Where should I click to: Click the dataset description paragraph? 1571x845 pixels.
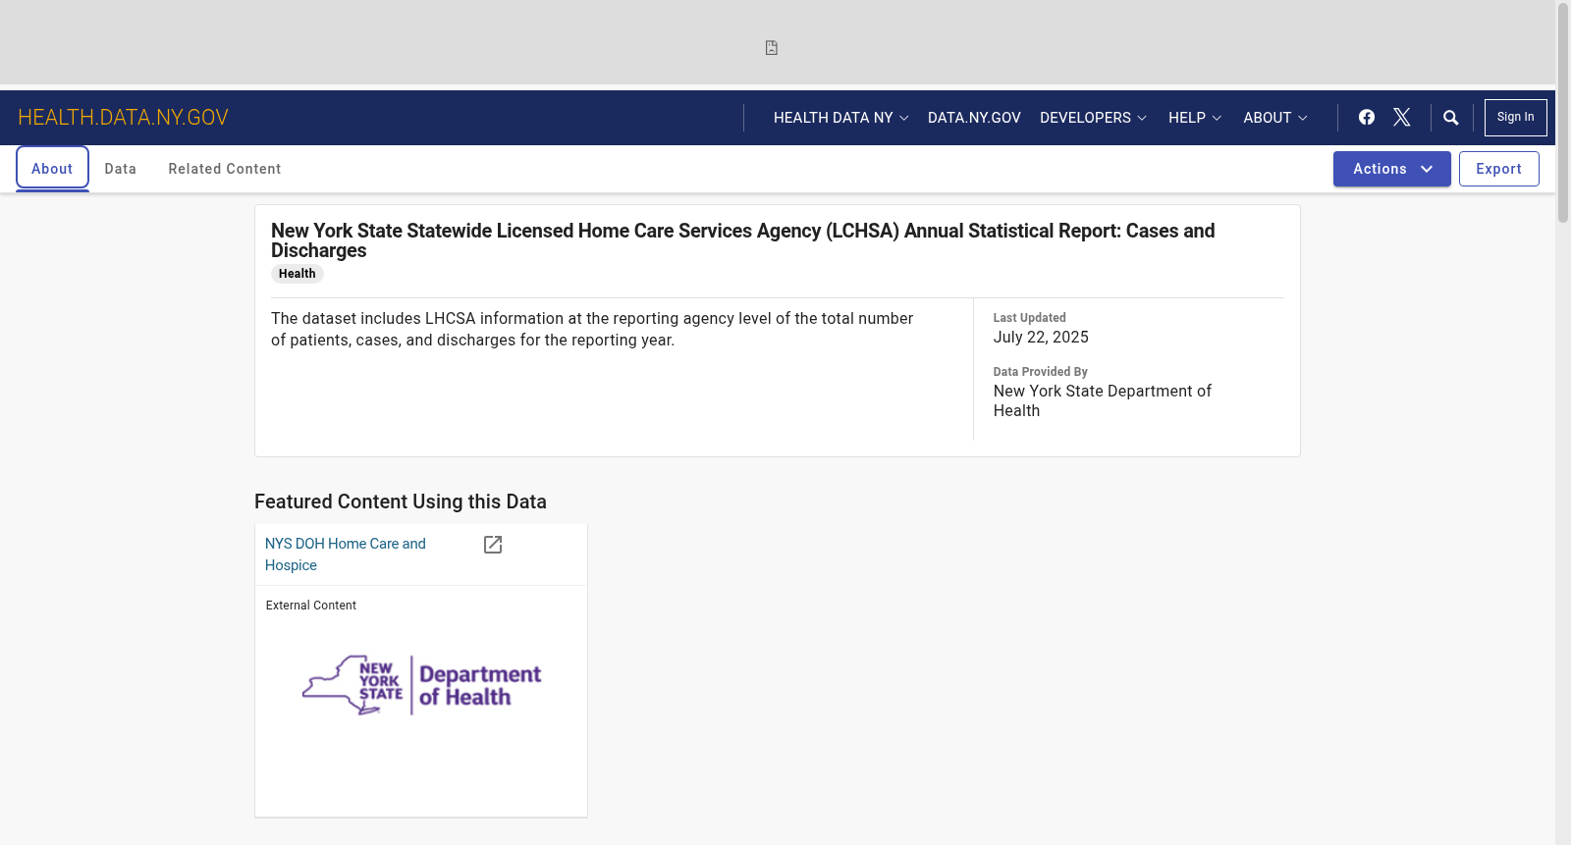pyautogui.click(x=592, y=329)
